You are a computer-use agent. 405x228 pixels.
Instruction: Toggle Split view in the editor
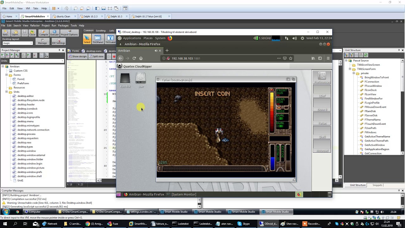96,56
